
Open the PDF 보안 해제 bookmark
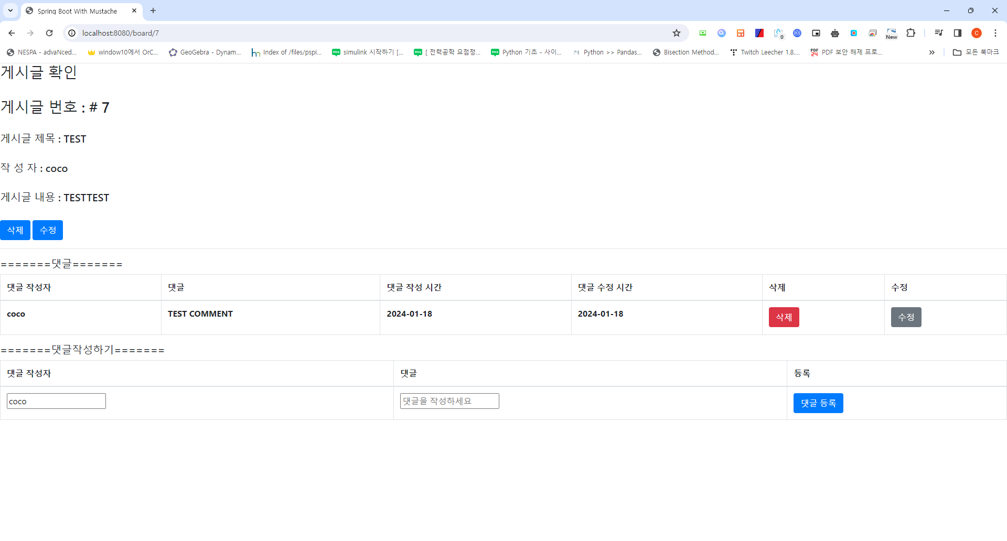847,52
